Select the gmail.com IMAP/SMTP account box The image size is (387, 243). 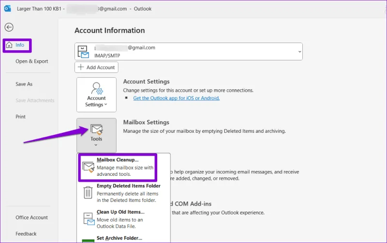point(189,52)
